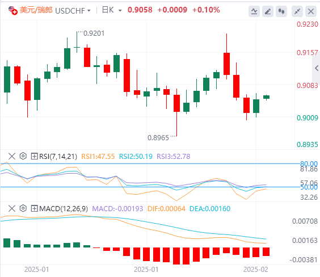Click the MACD(12,26,9) label
This screenshot has height=277, width=320.
click(64, 209)
